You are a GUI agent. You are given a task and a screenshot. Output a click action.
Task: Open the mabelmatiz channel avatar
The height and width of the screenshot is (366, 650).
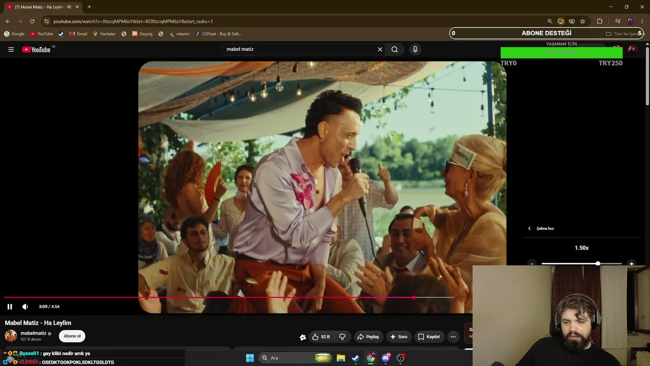tap(11, 335)
